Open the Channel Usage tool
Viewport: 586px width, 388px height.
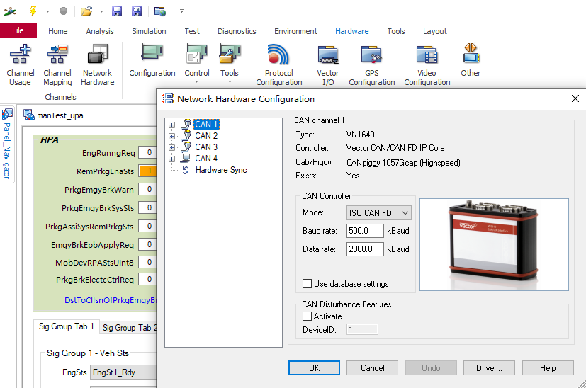(x=20, y=65)
